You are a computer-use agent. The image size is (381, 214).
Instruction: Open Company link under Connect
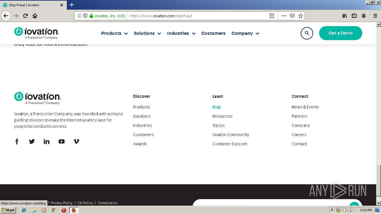(301, 125)
